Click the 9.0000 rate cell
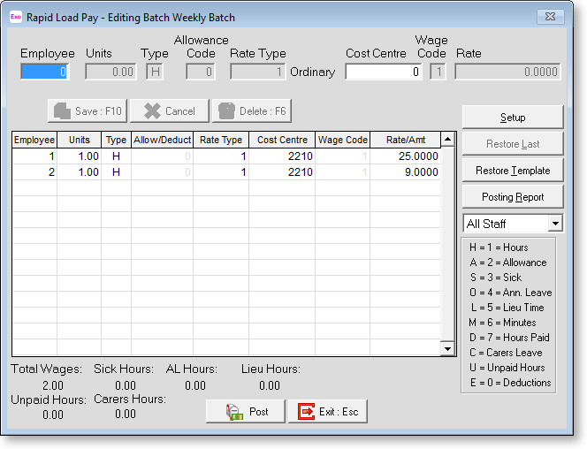587x449 pixels. tap(404, 172)
